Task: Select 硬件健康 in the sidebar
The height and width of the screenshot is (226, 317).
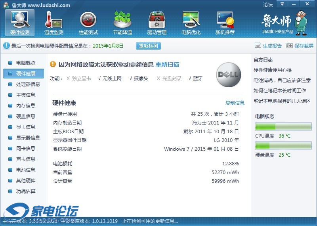Action: (x=23, y=73)
